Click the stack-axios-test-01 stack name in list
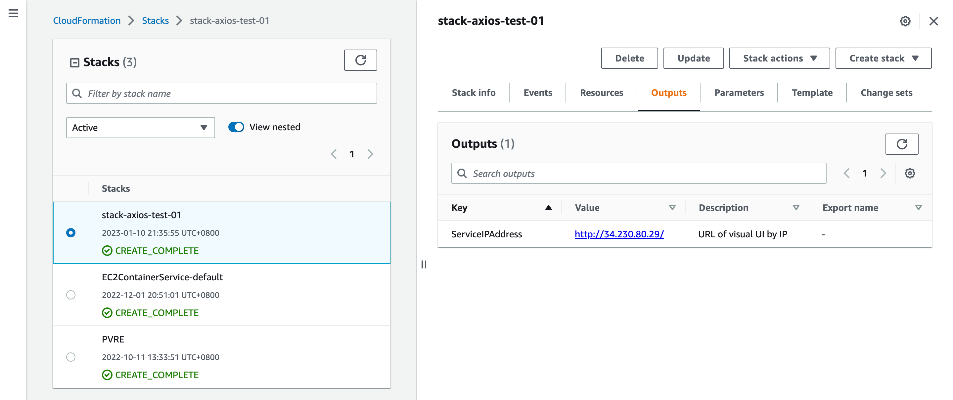953x400 pixels. coord(141,215)
